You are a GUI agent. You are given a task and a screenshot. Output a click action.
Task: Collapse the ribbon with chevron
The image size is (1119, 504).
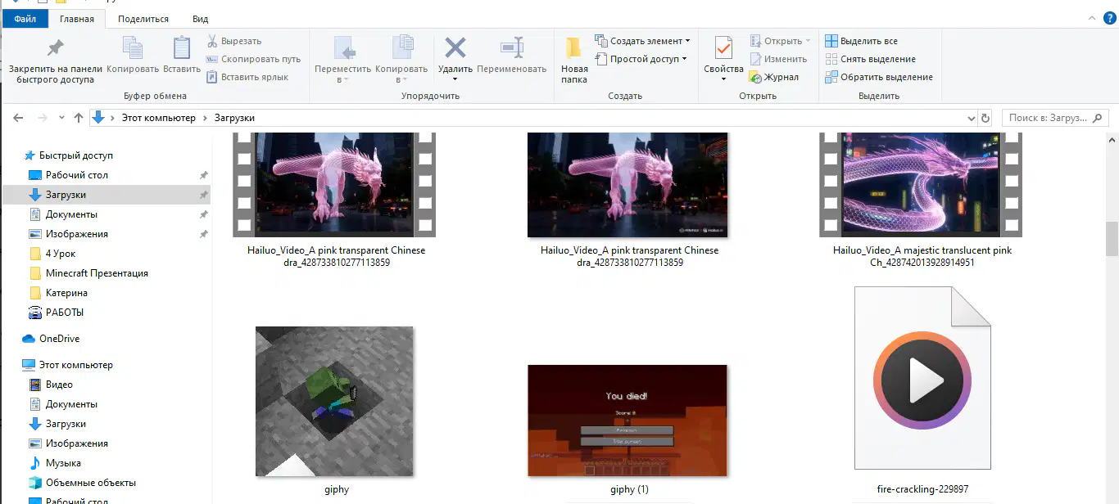[1091, 18]
